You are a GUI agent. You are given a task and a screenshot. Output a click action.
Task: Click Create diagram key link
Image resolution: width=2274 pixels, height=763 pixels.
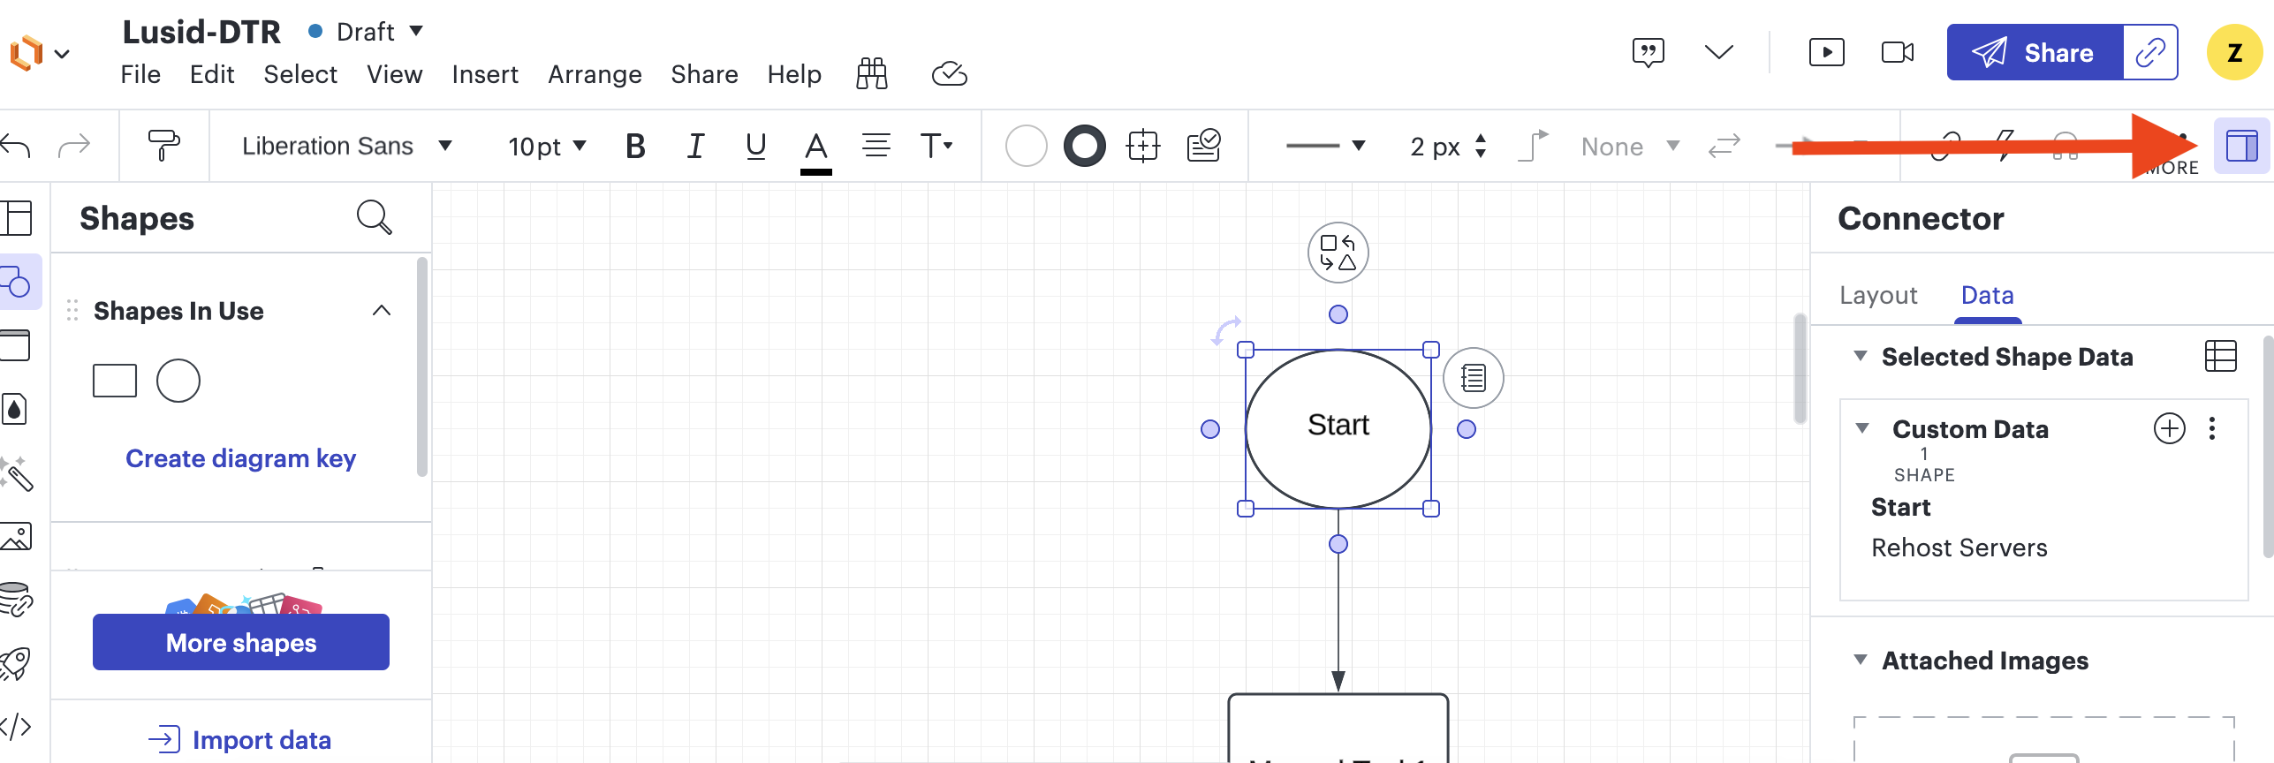click(x=240, y=458)
